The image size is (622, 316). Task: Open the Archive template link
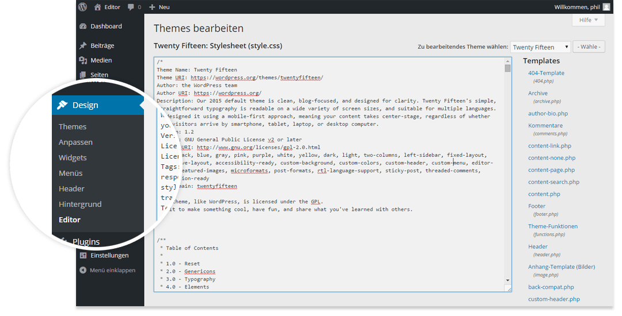[537, 93]
